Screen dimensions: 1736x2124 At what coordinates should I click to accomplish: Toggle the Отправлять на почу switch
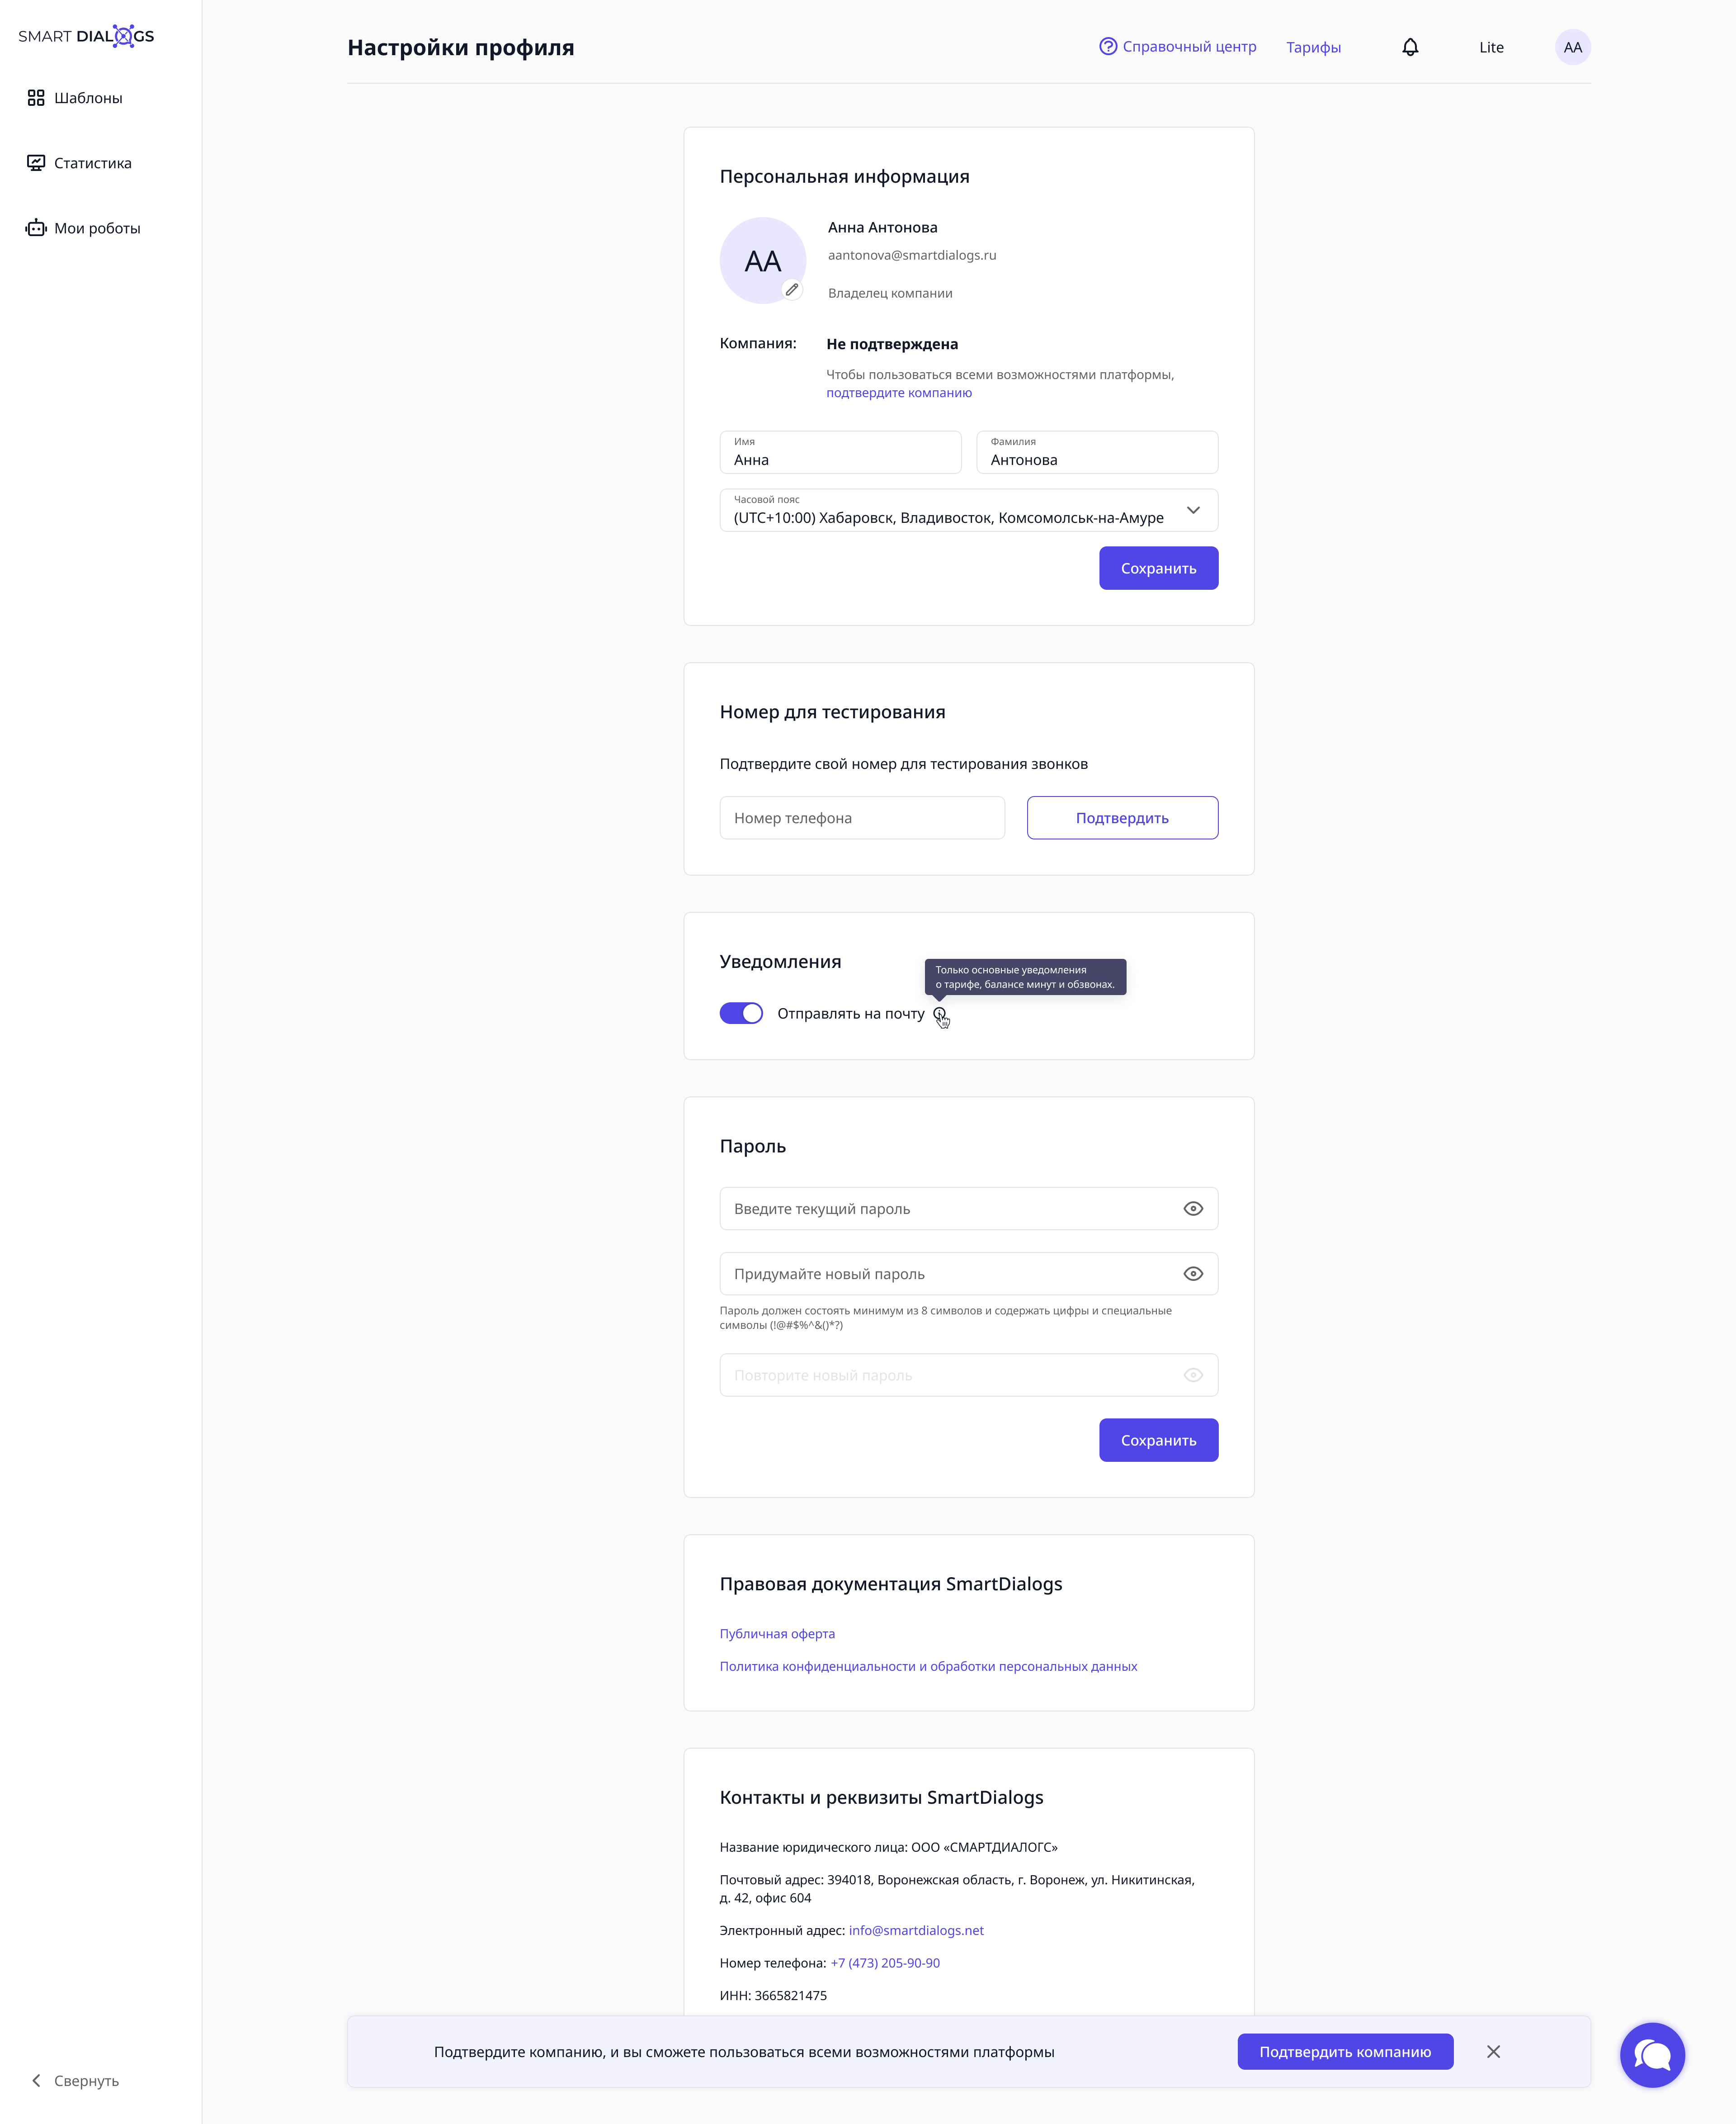pos(741,1014)
